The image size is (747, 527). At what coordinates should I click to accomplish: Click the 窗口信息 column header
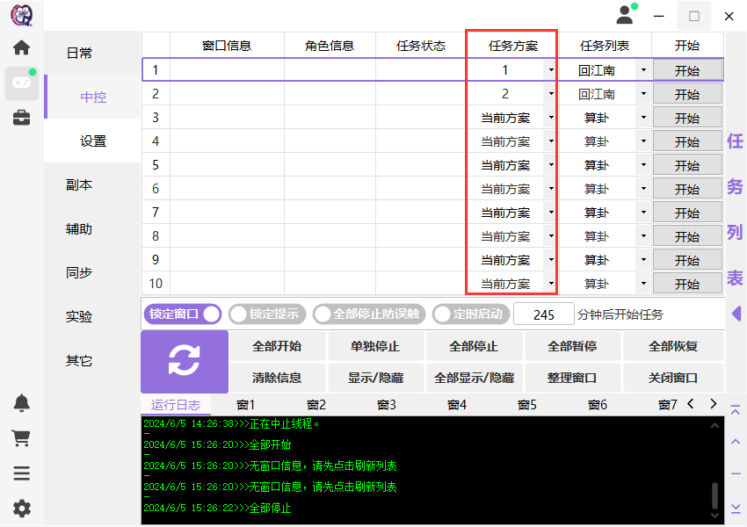pyautogui.click(x=227, y=46)
